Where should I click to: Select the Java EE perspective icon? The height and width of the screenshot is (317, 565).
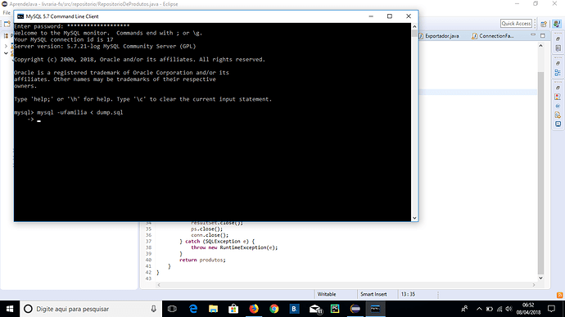pos(557,24)
